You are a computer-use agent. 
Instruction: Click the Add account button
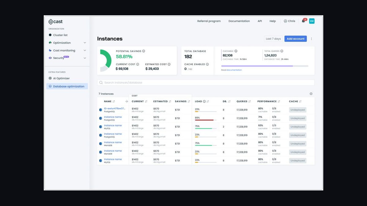tap(295, 39)
